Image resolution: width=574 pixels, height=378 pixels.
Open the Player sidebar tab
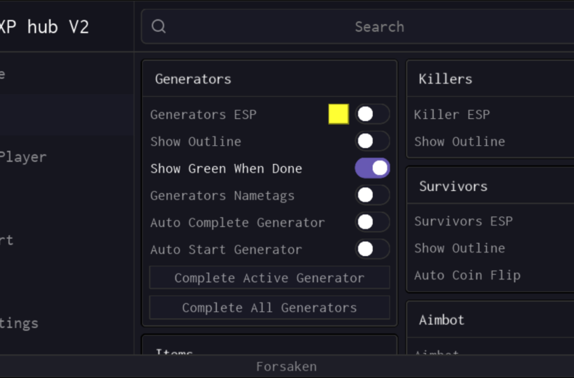coord(23,157)
